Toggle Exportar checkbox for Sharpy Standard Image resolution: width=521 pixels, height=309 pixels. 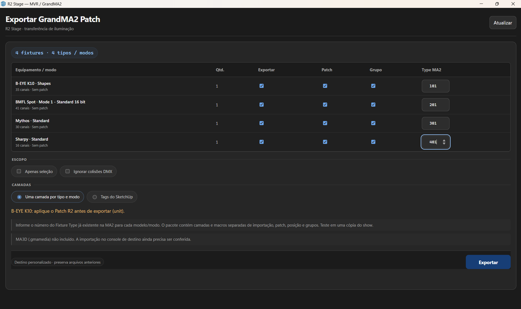pyautogui.click(x=261, y=142)
